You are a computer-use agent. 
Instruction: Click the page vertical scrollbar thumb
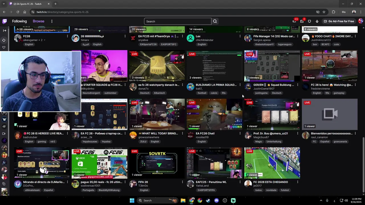pos(363,165)
